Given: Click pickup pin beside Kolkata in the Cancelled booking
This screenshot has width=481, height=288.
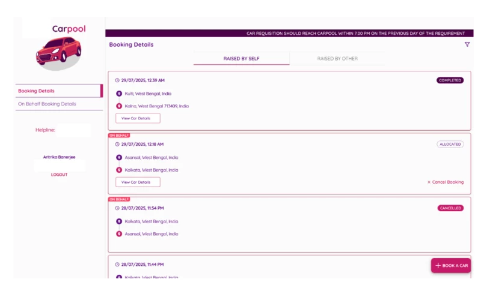Looking at the screenshot, I should pyautogui.click(x=119, y=221).
